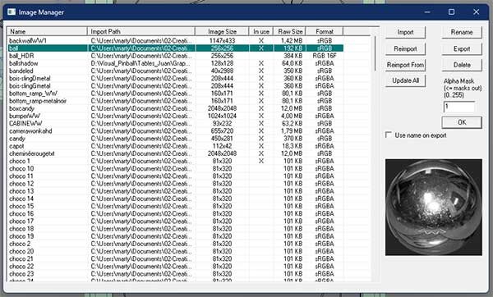Click the Export button

(x=462, y=48)
